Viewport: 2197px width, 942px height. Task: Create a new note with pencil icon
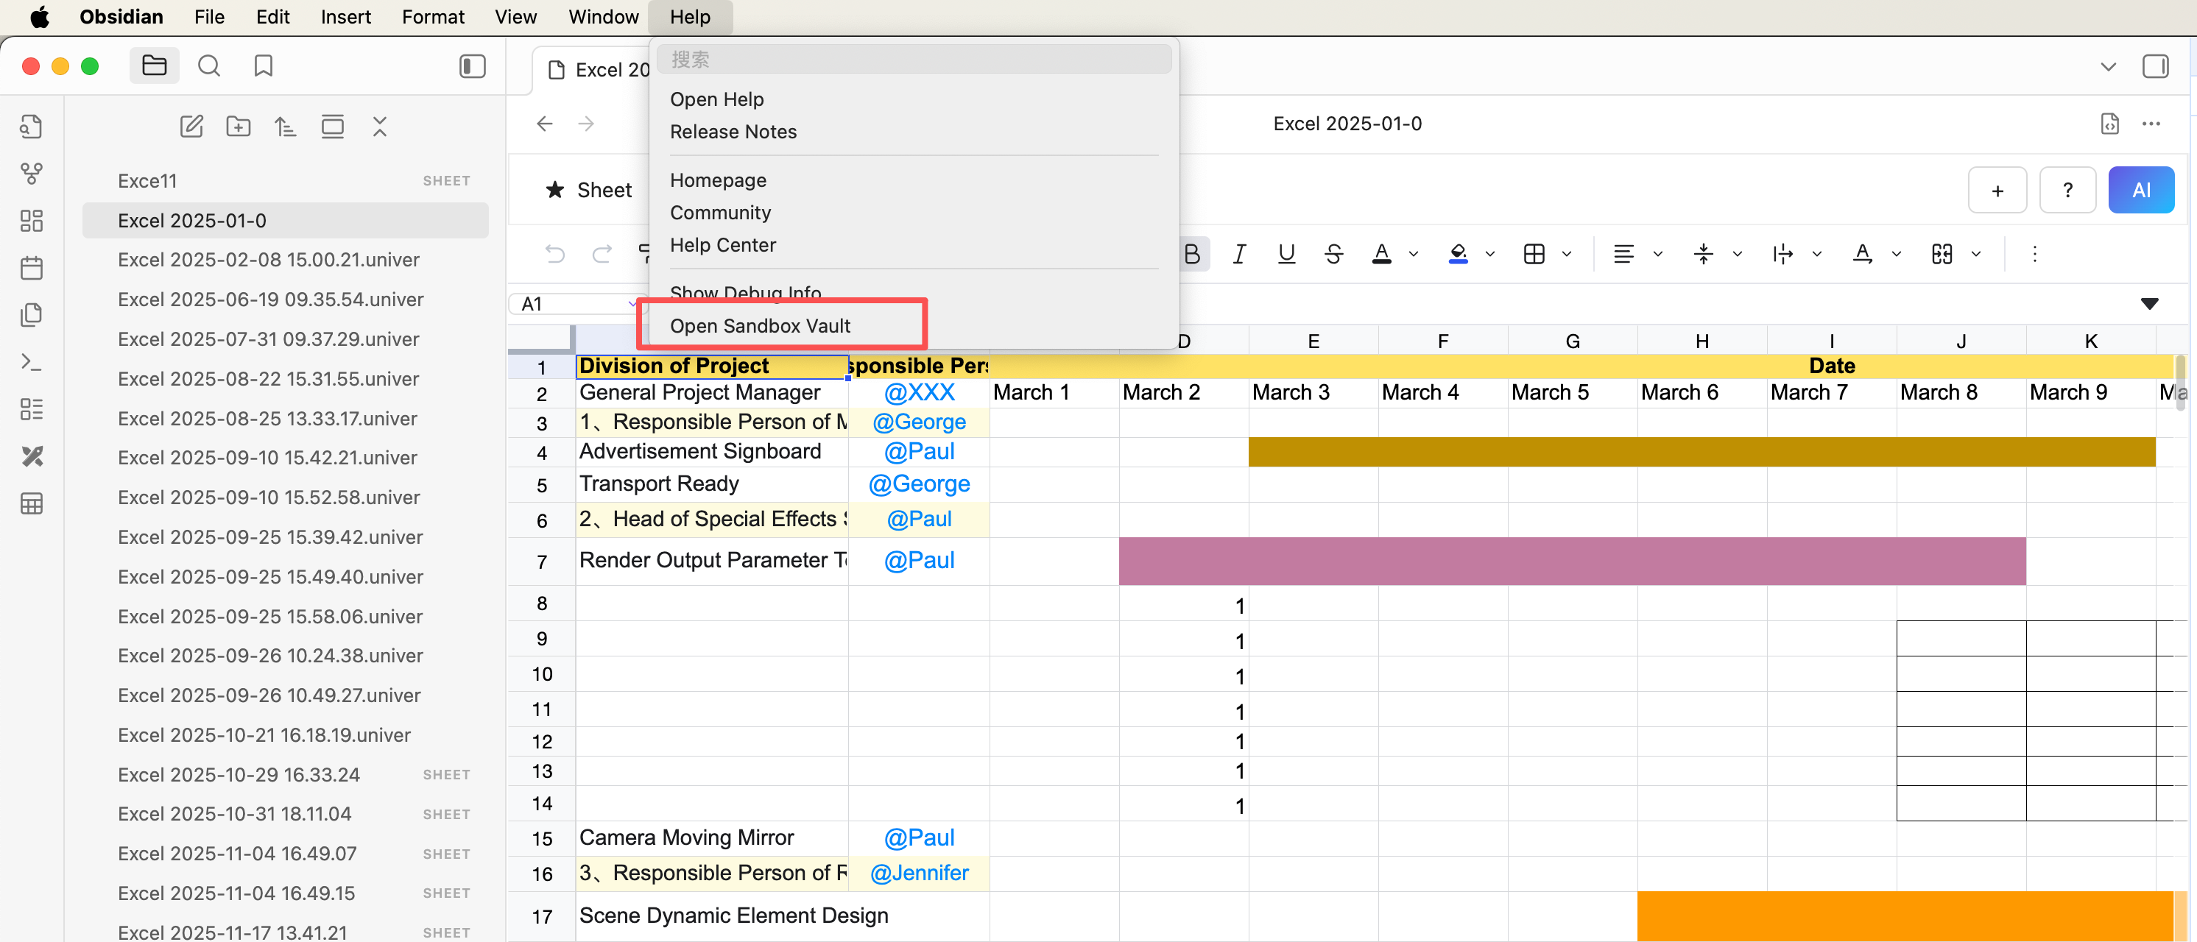191,127
